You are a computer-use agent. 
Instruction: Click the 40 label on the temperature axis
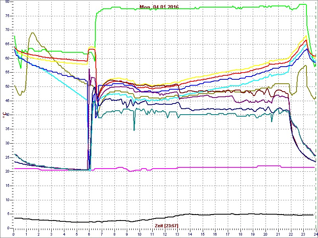click(6, 115)
